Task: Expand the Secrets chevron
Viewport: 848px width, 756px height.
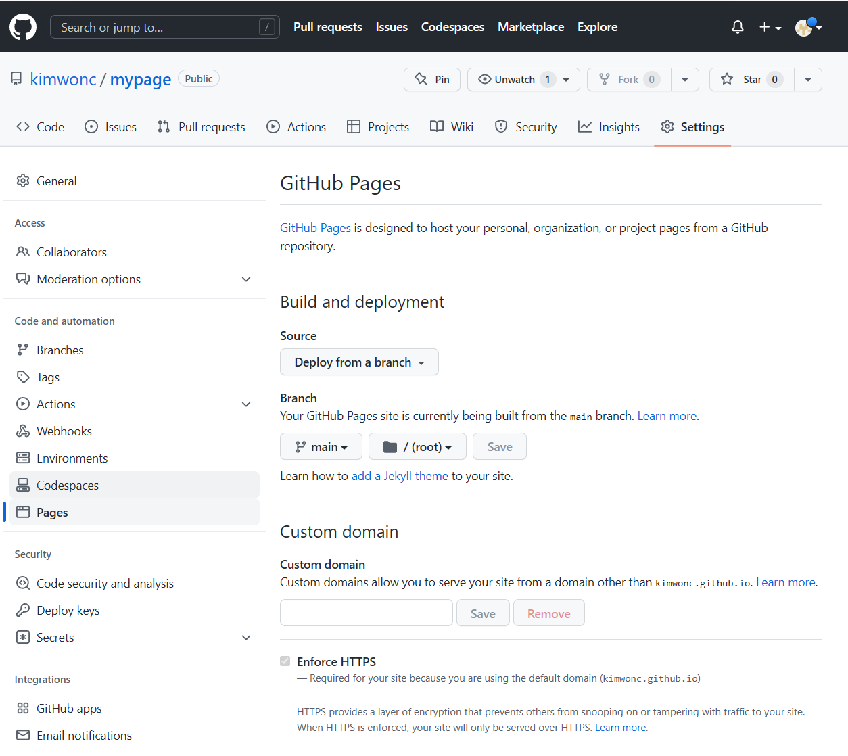Action: [246, 638]
